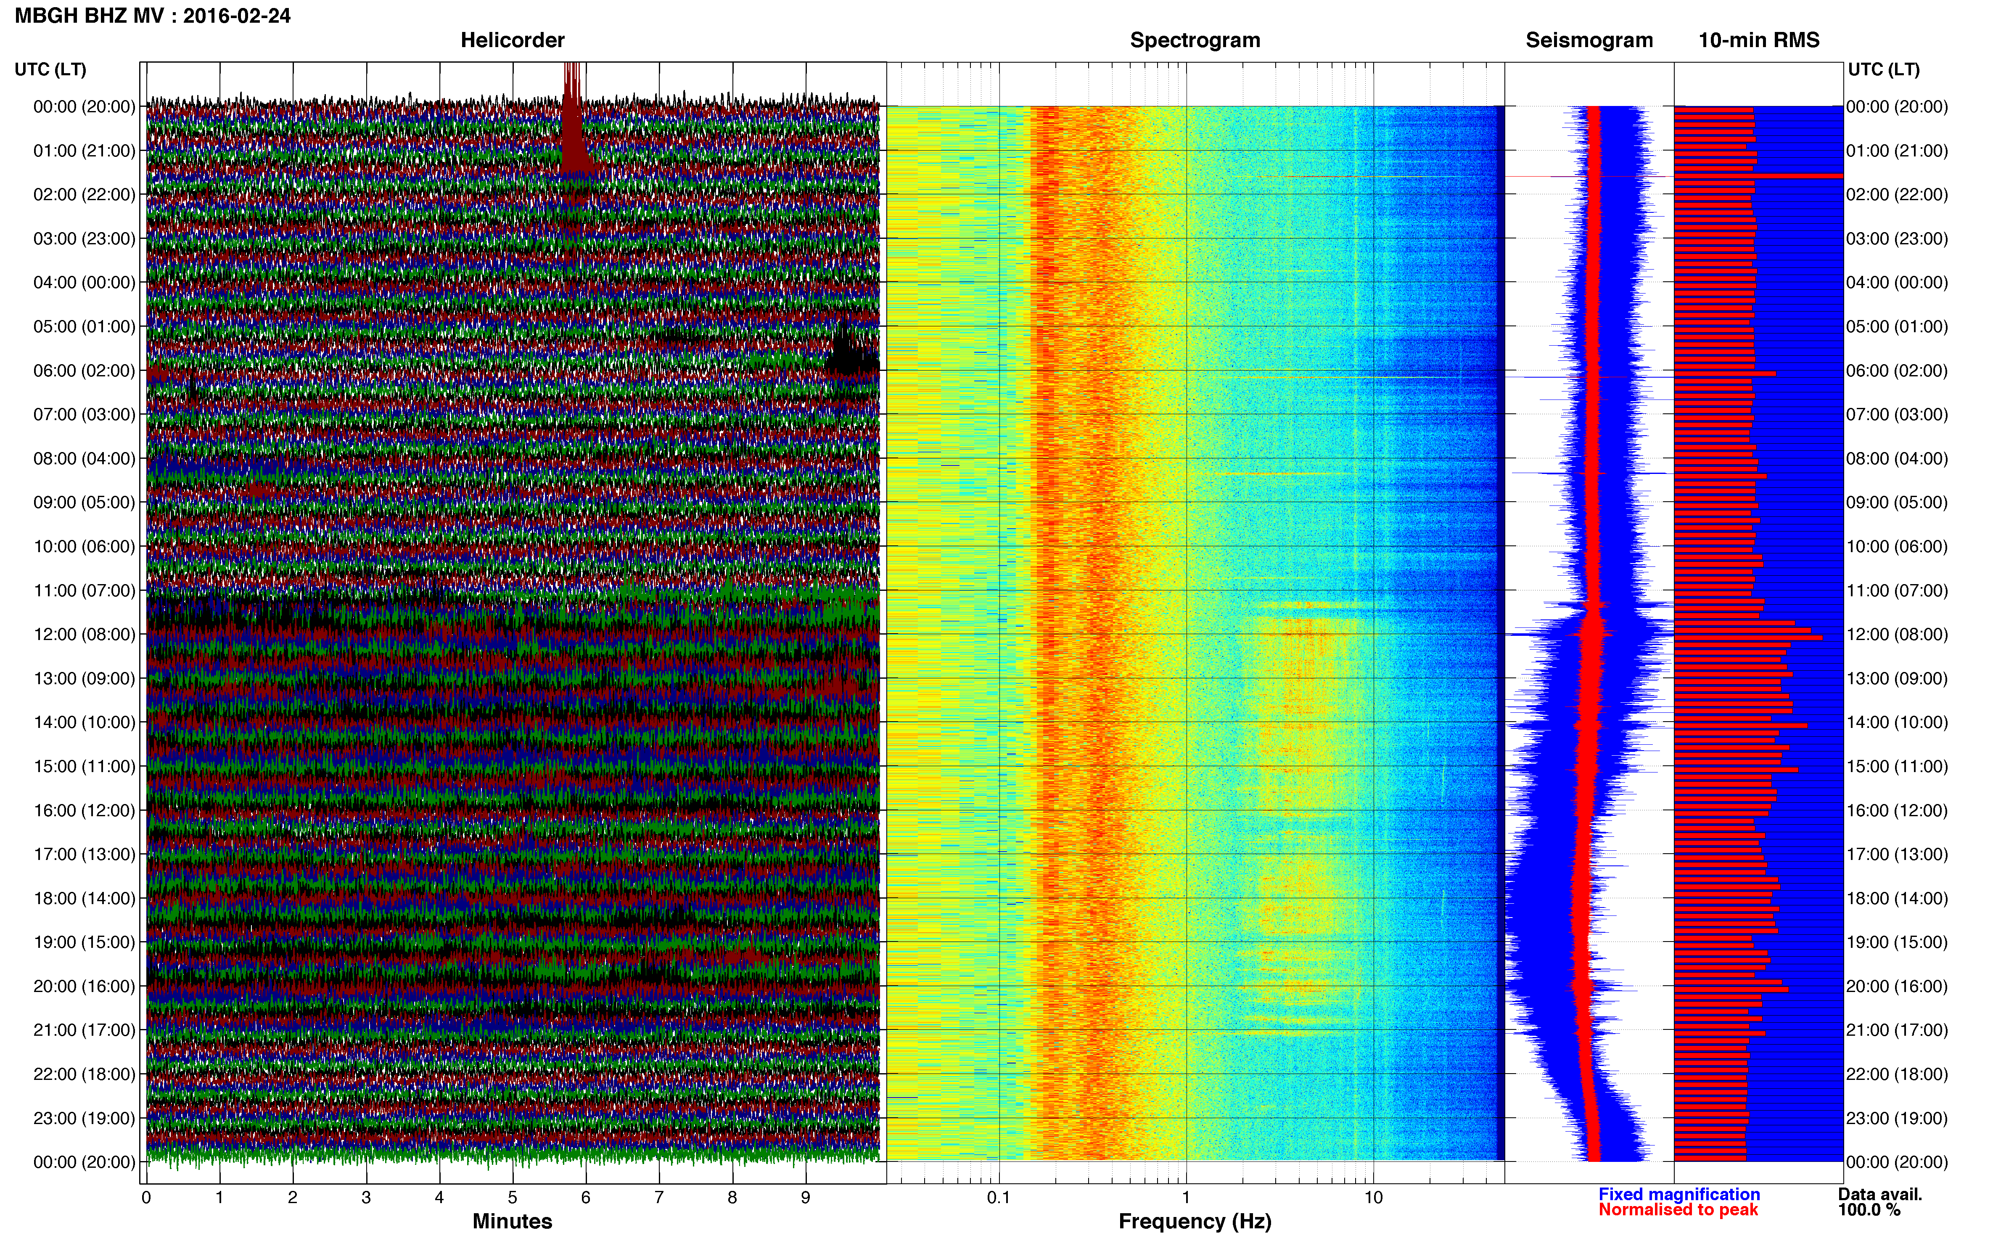
Task: Click the Minutes axis label
Action: (x=513, y=1221)
